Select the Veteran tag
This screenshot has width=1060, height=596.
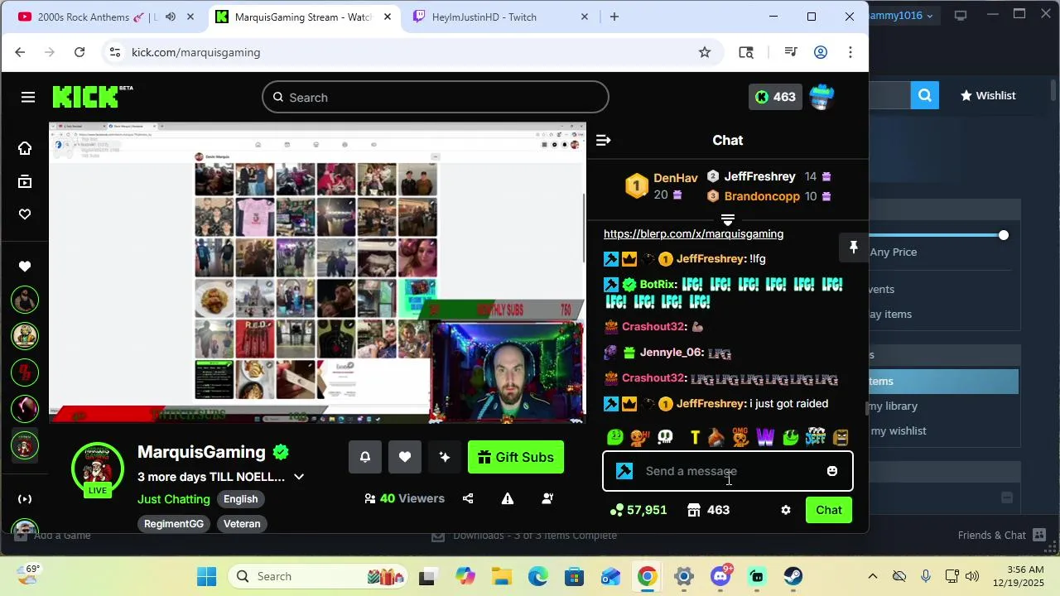242,524
